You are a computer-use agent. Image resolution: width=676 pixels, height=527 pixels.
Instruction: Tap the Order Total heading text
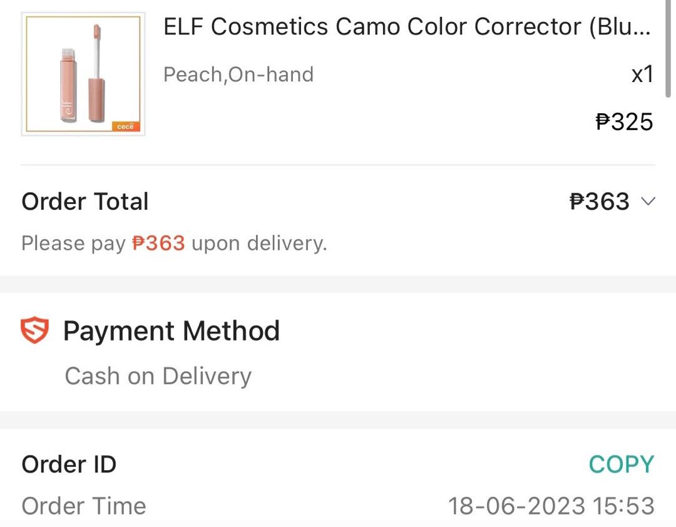tap(84, 202)
